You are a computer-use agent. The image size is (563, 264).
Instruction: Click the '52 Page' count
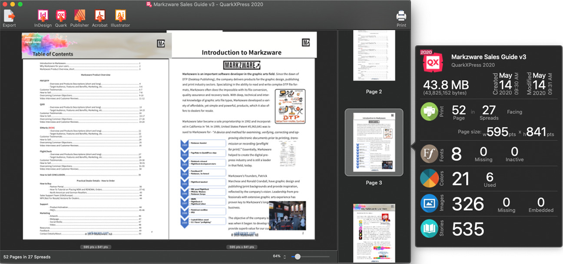pos(459,113)
